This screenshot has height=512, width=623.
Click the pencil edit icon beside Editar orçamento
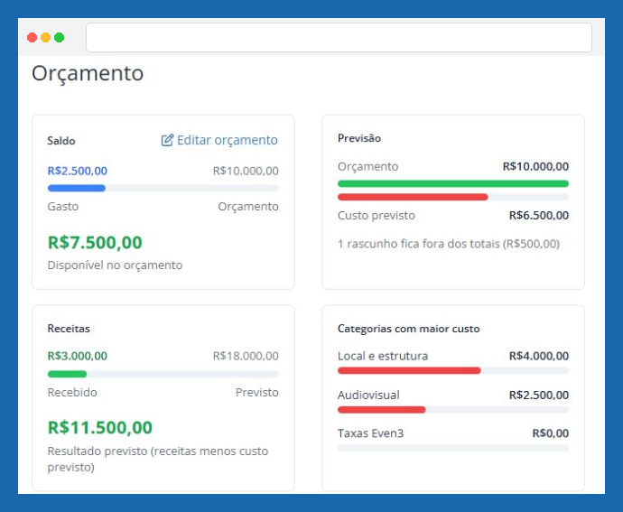167,140
